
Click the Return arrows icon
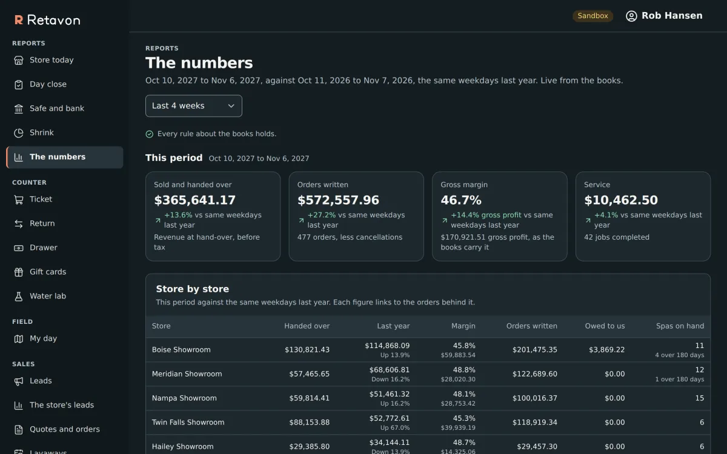coord(19,223)
